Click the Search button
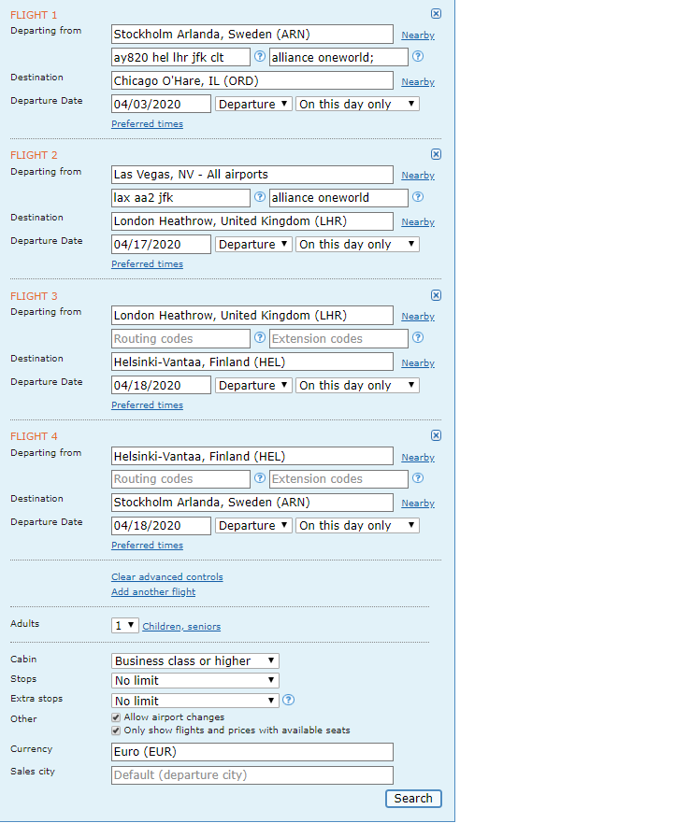This screenshot has height=823, width=690. 413,799
